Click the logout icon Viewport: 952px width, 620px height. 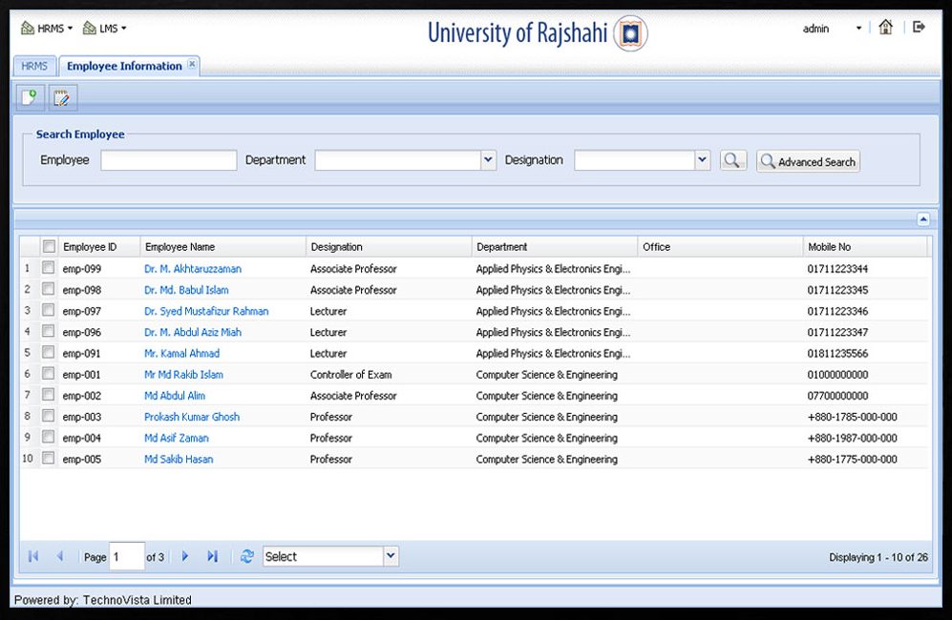click(x=919, y=27)
